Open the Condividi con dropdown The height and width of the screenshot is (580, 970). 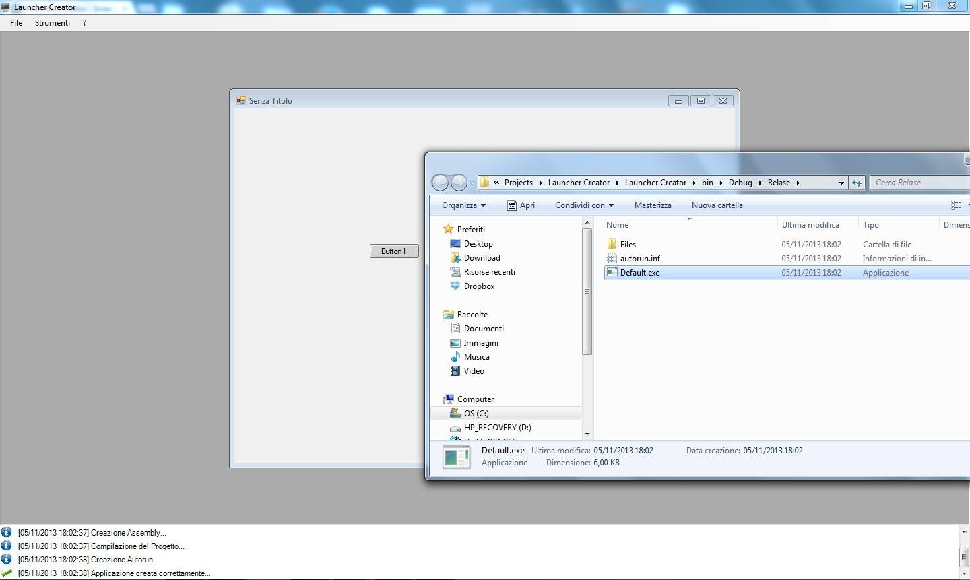(x=584, y=205)
